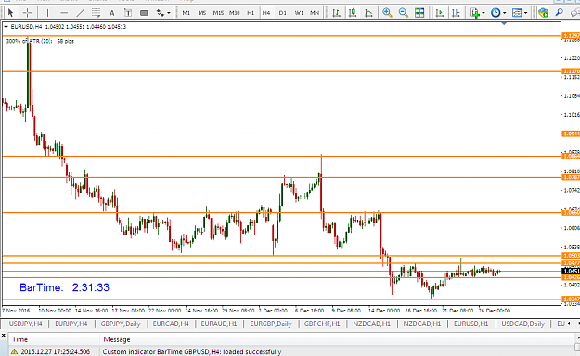
Task: Activate the crosshair tool
Action: coord(27,13)
